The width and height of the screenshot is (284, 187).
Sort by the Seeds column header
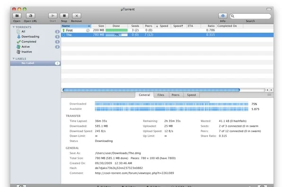click(x=135, y=26)
